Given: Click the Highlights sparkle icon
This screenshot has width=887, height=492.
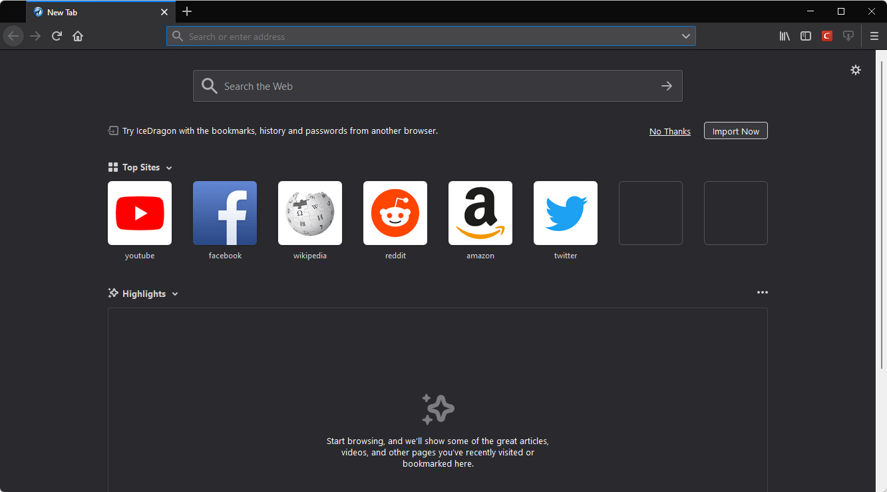Looking at the screenshot, I should [113, 293].
